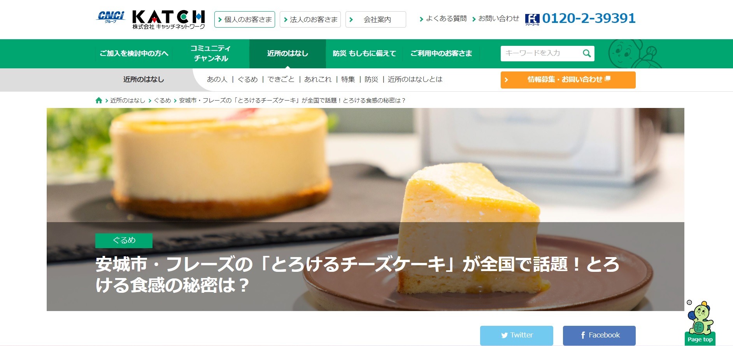Viewport: 733px width, 346px height.
Task: Click the CNCi group logo
Action: tap(111, 17)
